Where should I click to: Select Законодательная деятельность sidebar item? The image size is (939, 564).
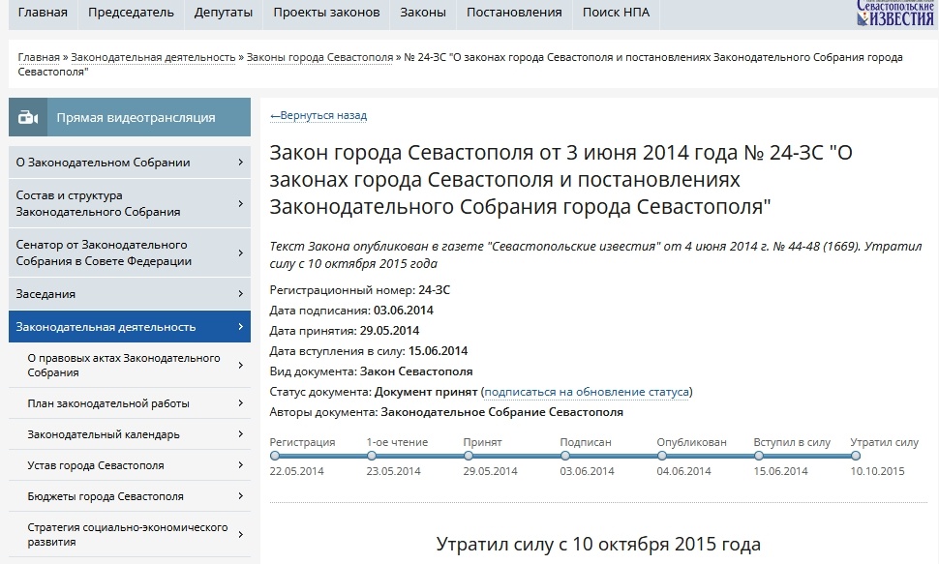[x=130, y=327]
